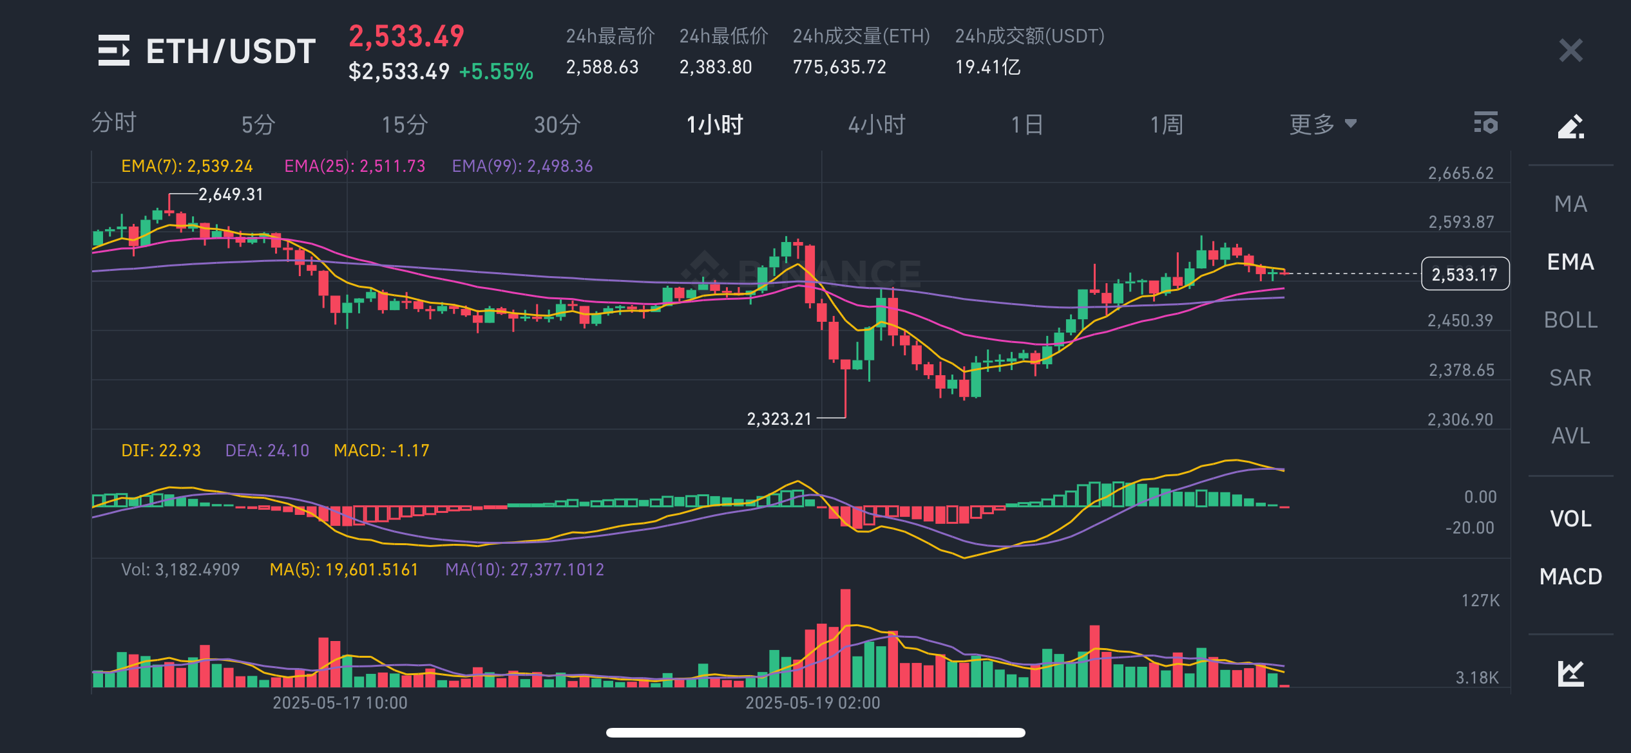Close the full-screen chart view
This screenshot has width=1631, height=753.
pos(1570,50)
